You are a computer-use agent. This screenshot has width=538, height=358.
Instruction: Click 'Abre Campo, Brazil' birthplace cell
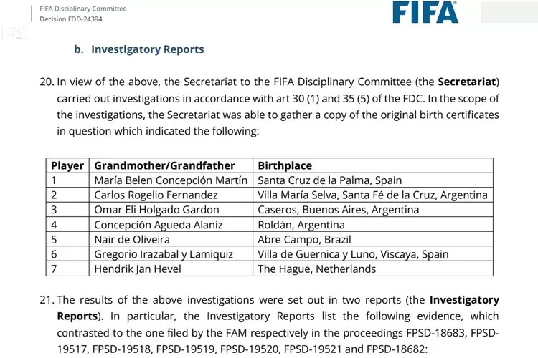[304, 239]
